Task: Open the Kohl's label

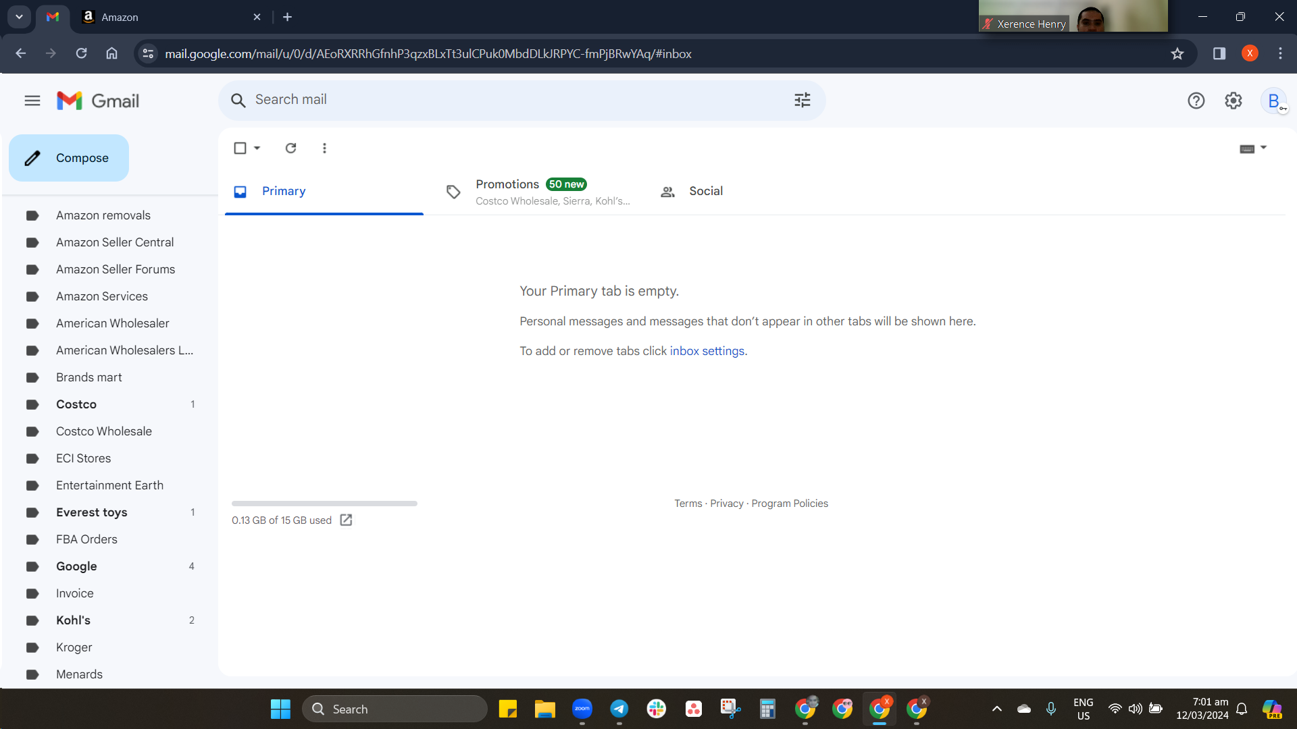Action: [73, 620]
